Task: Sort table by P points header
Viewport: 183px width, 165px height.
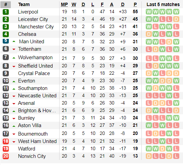Action: (x=135, y=4)
